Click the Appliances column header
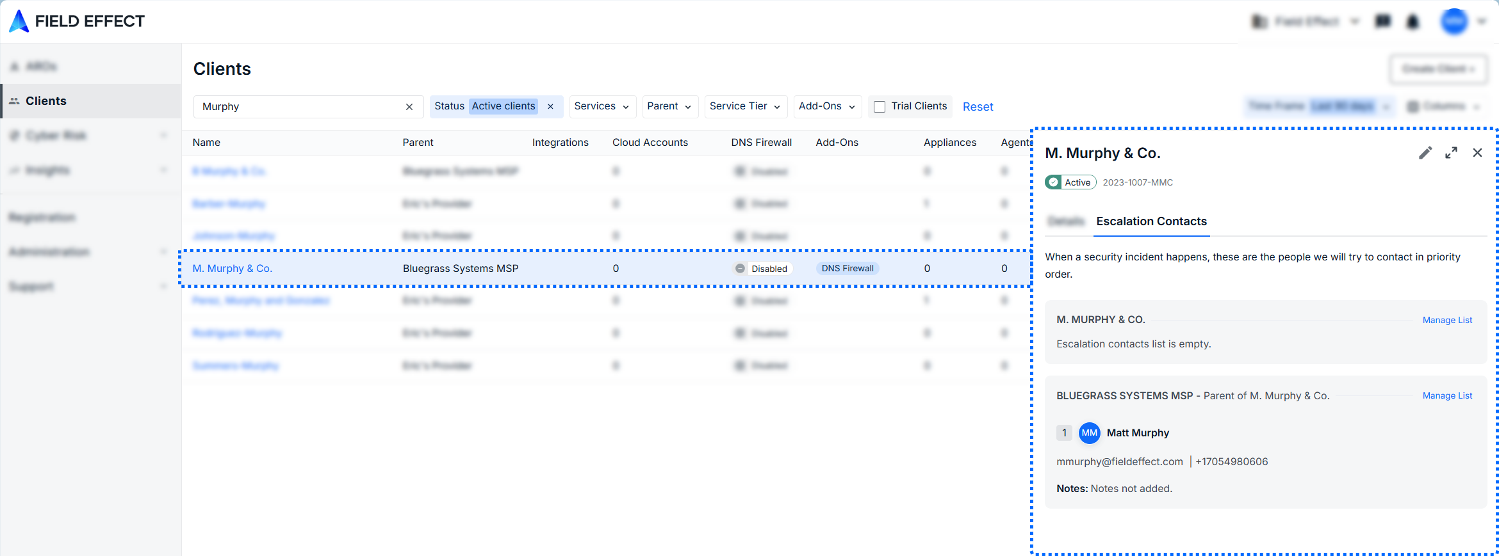Viewport: 1499px width, 556px height. (949, 143)
